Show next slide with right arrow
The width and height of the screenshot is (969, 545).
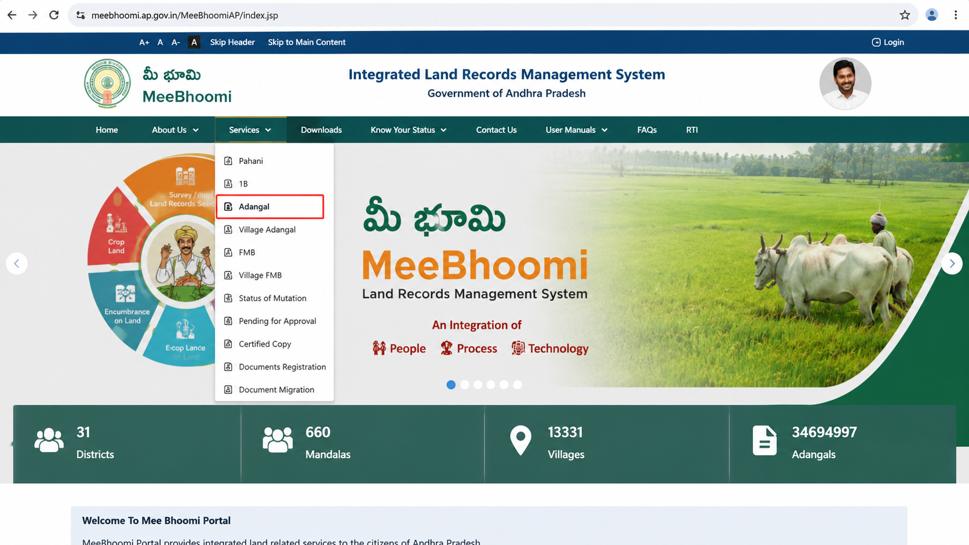click(952, 264)
